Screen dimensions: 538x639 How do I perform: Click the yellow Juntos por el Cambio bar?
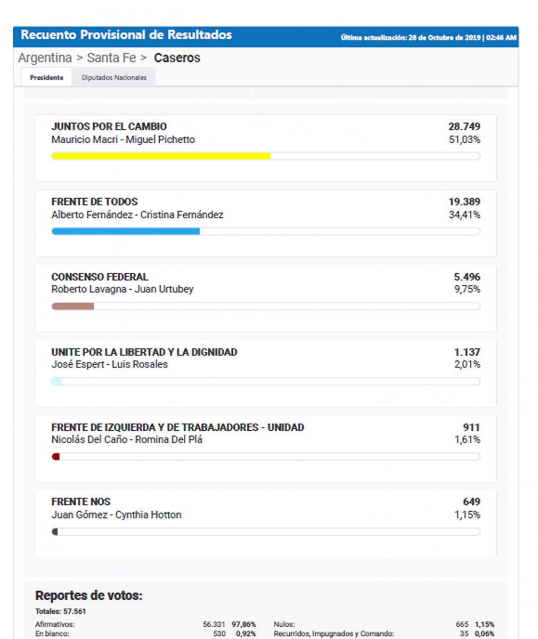[266, 156]
